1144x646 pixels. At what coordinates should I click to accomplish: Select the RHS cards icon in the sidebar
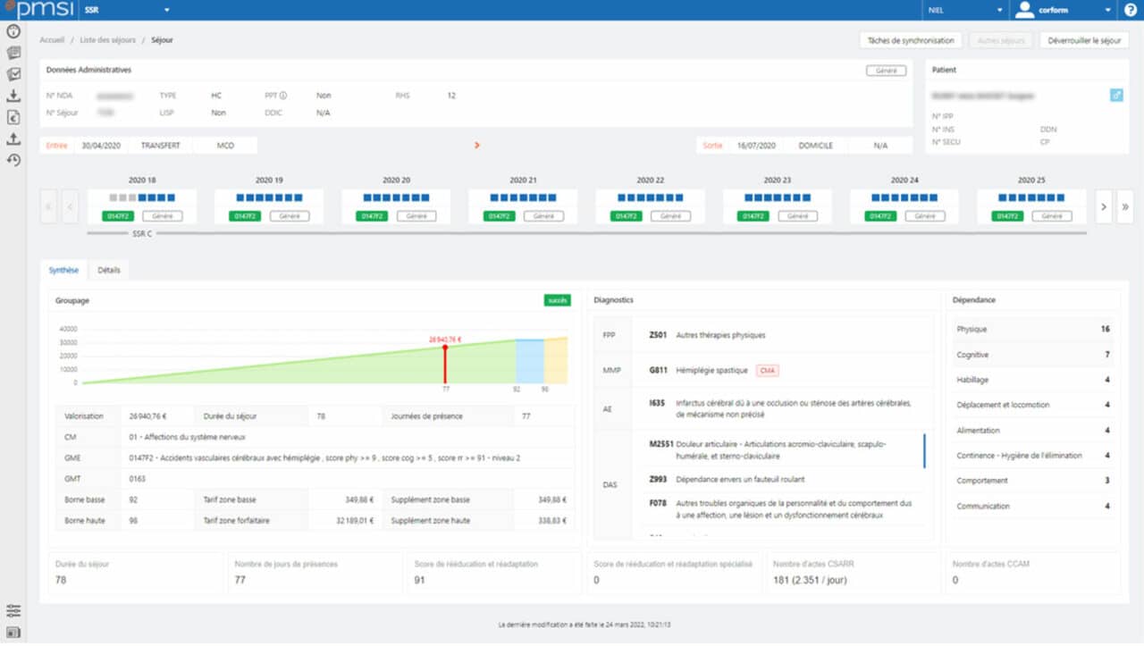coord(13,53)
